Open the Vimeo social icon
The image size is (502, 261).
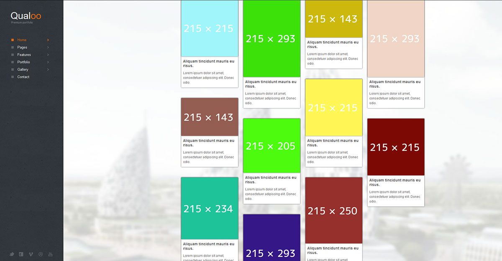pyautogui.click(x=31, y=254)
